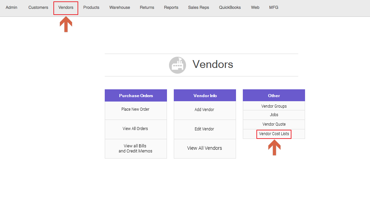View all purchase orders
This screenshot has width=370, height=199.
point(135,129)
